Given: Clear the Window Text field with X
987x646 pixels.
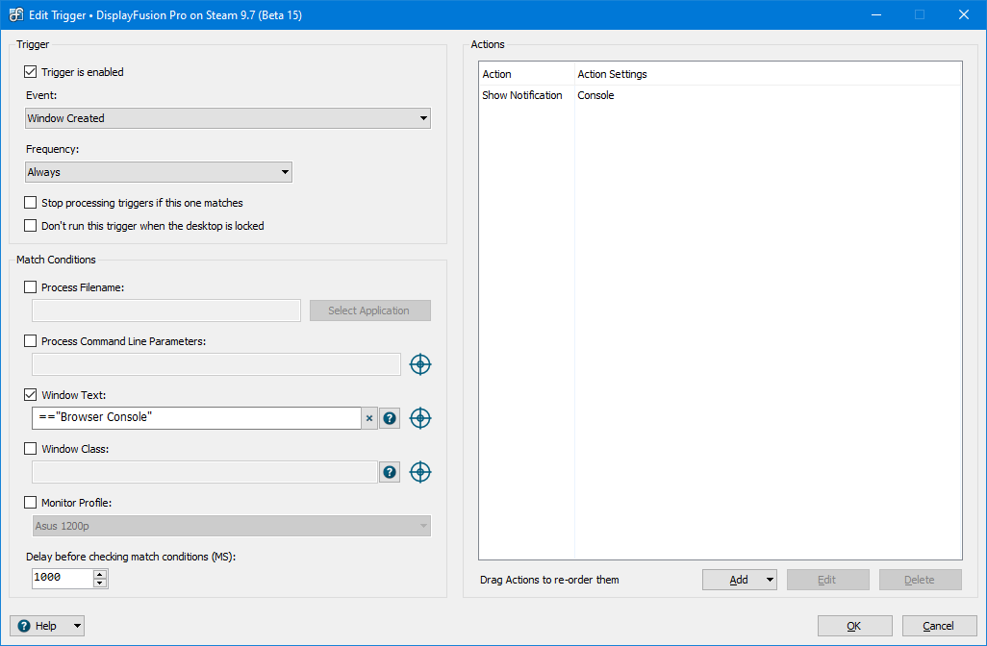Looking at the screenshot, I should (x=369, y=418).
